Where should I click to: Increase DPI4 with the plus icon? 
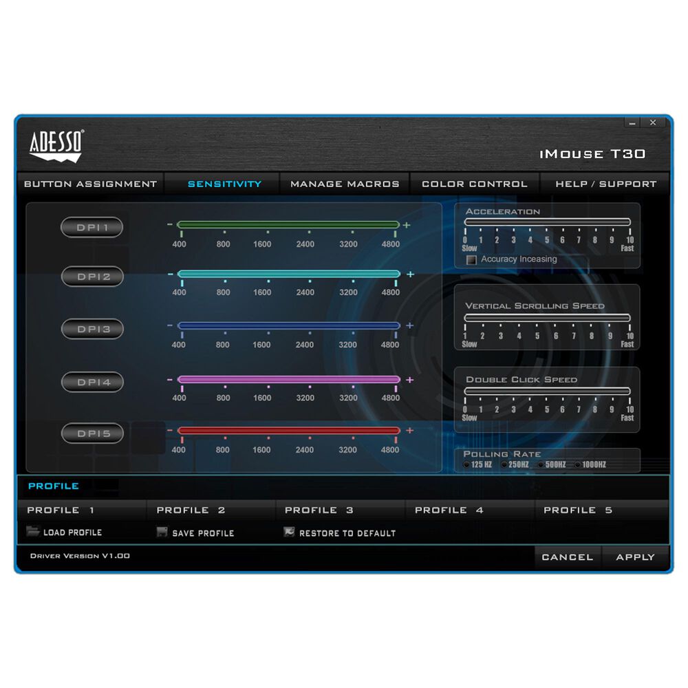[410, 380]
